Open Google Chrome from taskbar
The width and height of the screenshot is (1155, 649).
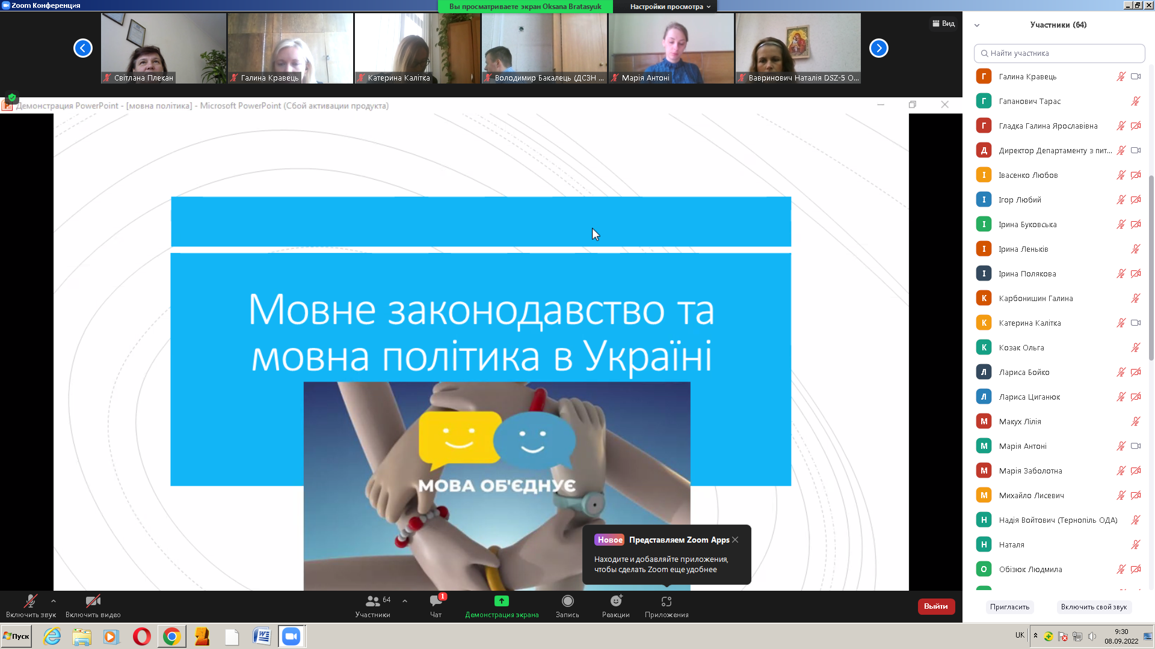click(172, 636)
